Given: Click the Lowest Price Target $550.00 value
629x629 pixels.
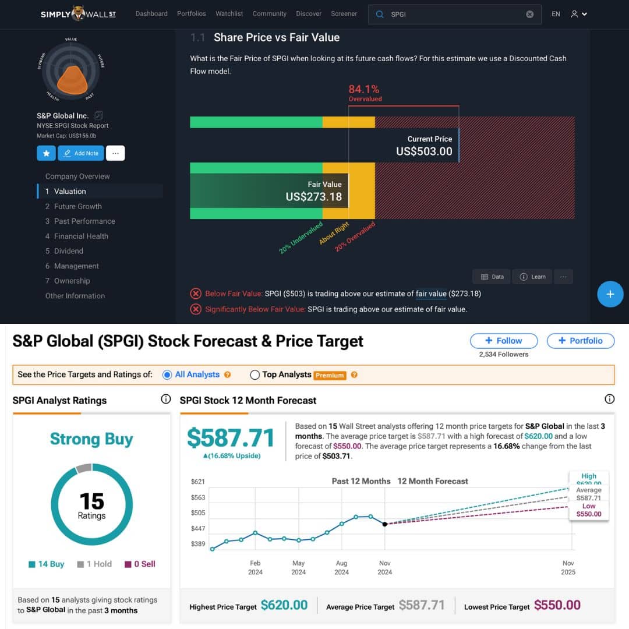Looking at the screenshot, I should pyautogui.click(x=557, y=605).
